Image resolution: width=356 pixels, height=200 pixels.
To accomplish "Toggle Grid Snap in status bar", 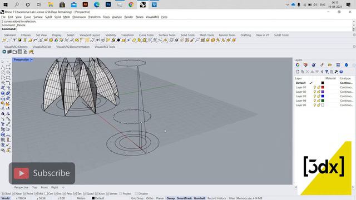I will [x=137, y=198].
